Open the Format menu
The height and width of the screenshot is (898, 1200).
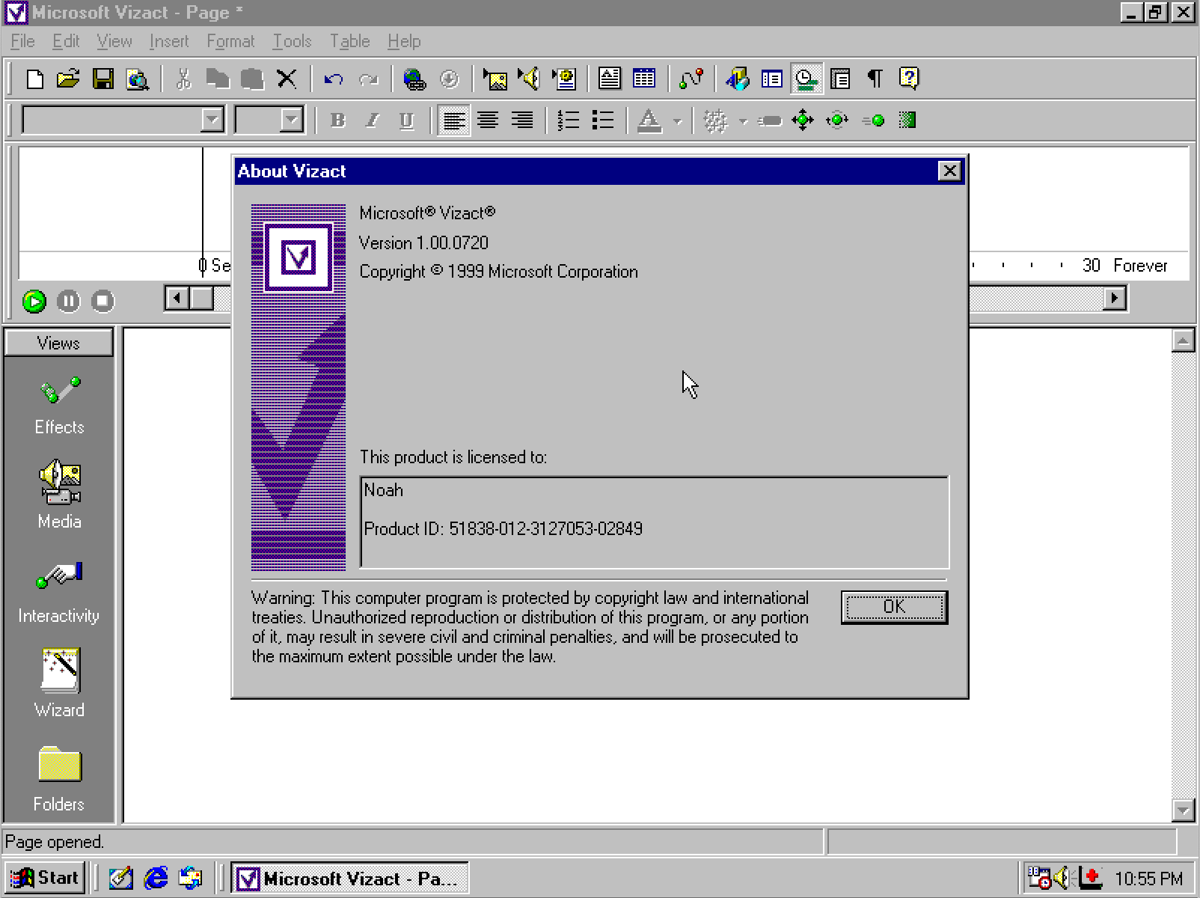230,41
